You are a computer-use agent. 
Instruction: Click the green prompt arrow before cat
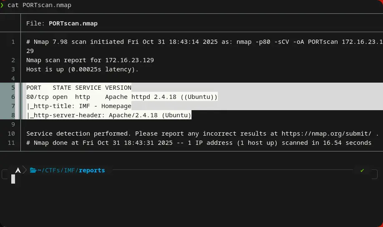click(x=2, y=5)
